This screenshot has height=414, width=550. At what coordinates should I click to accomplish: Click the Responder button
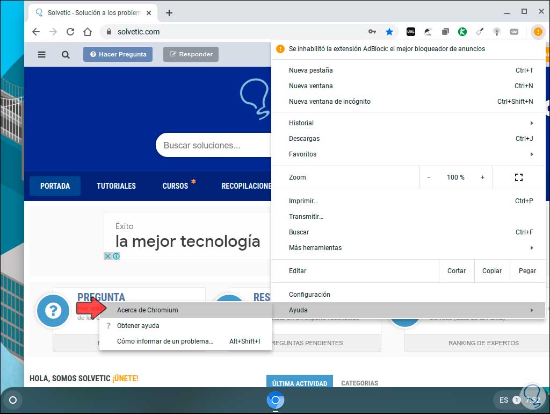(x=191, y=54)
